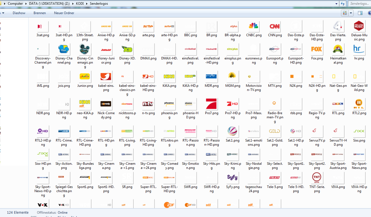
Task: Click Computer in address breadcrumb
Action: pyautogui.click(x=15, y=4)
